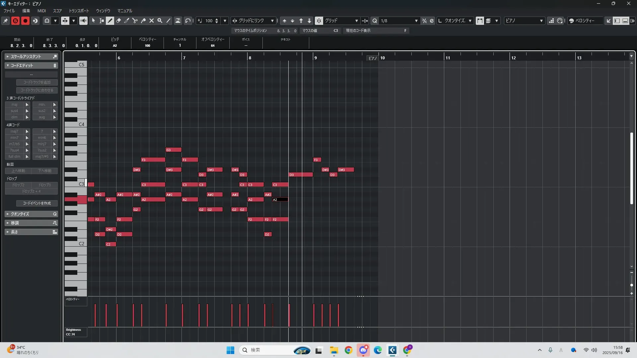Select the Object Selection arrow tool
The image size is (637, 358).
[94, 21]
